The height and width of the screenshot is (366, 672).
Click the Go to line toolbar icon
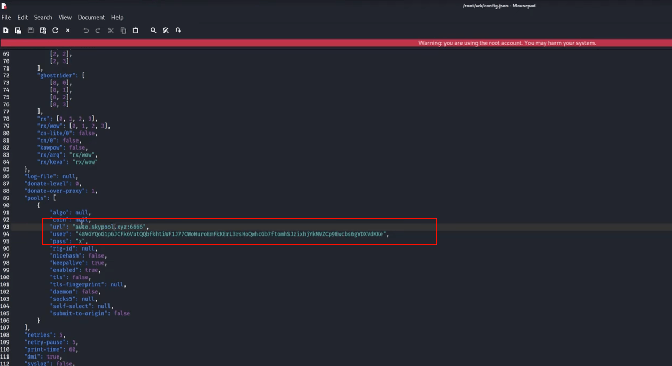pos(178,30)
